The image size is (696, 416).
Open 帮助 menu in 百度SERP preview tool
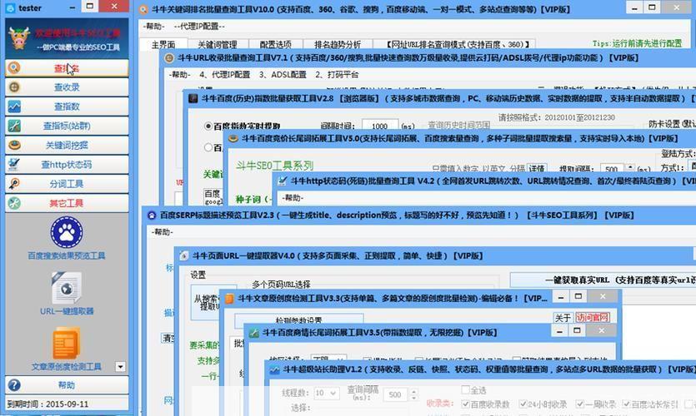[x=162, y=232]
